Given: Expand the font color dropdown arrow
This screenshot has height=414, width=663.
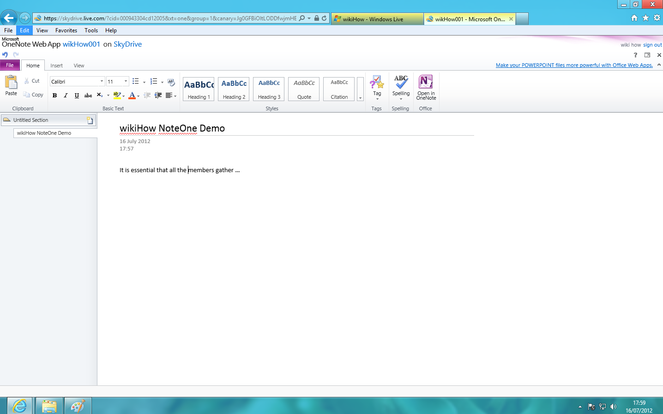Looking at the screenshot, I should (x=138, y=96).
